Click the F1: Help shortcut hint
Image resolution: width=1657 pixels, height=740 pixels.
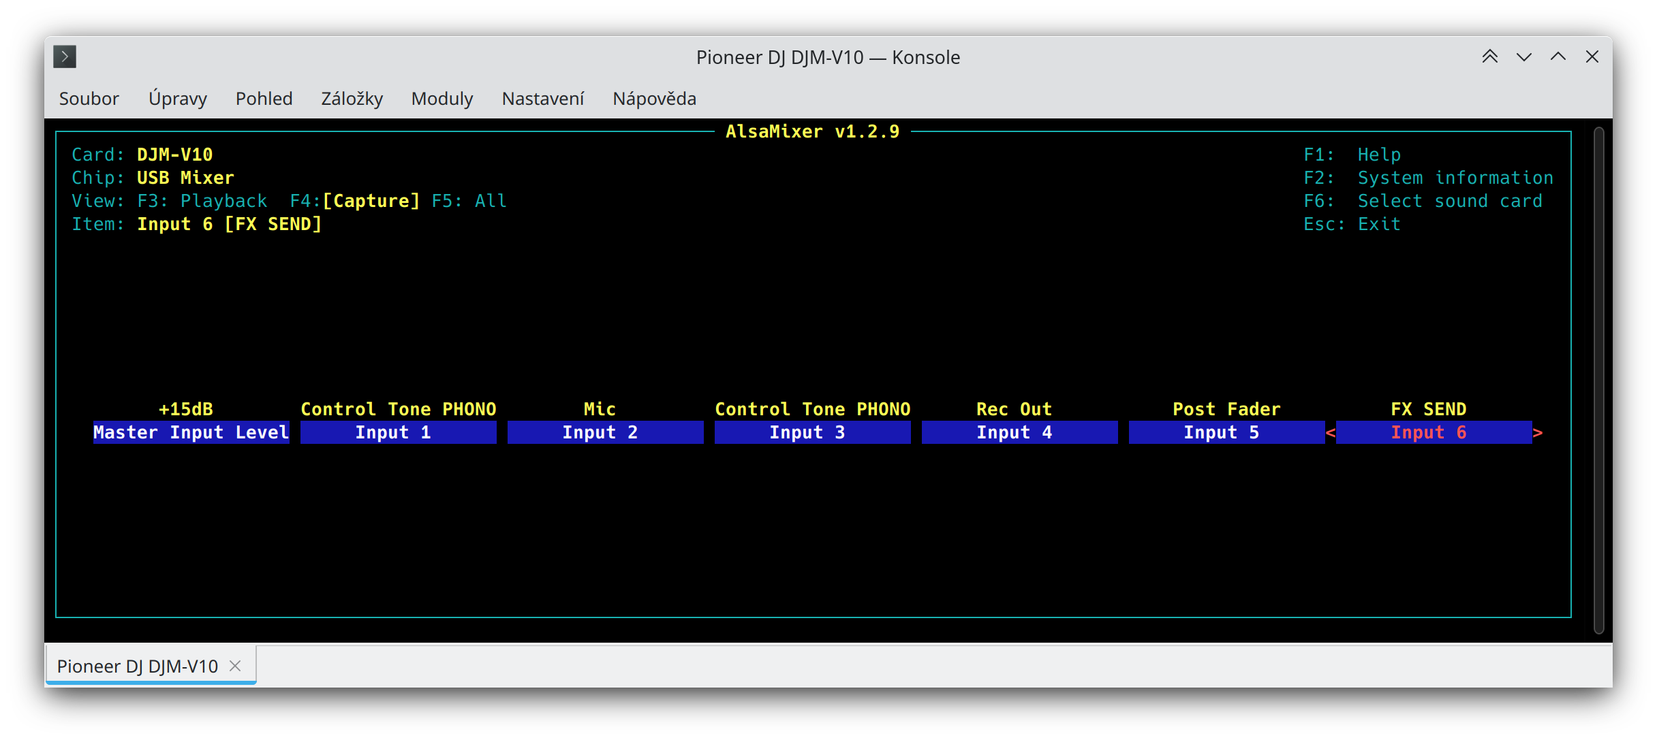click(1352, 155)
